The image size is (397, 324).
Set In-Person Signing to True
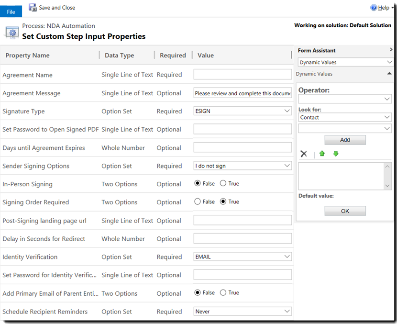(x=223, y=183)
